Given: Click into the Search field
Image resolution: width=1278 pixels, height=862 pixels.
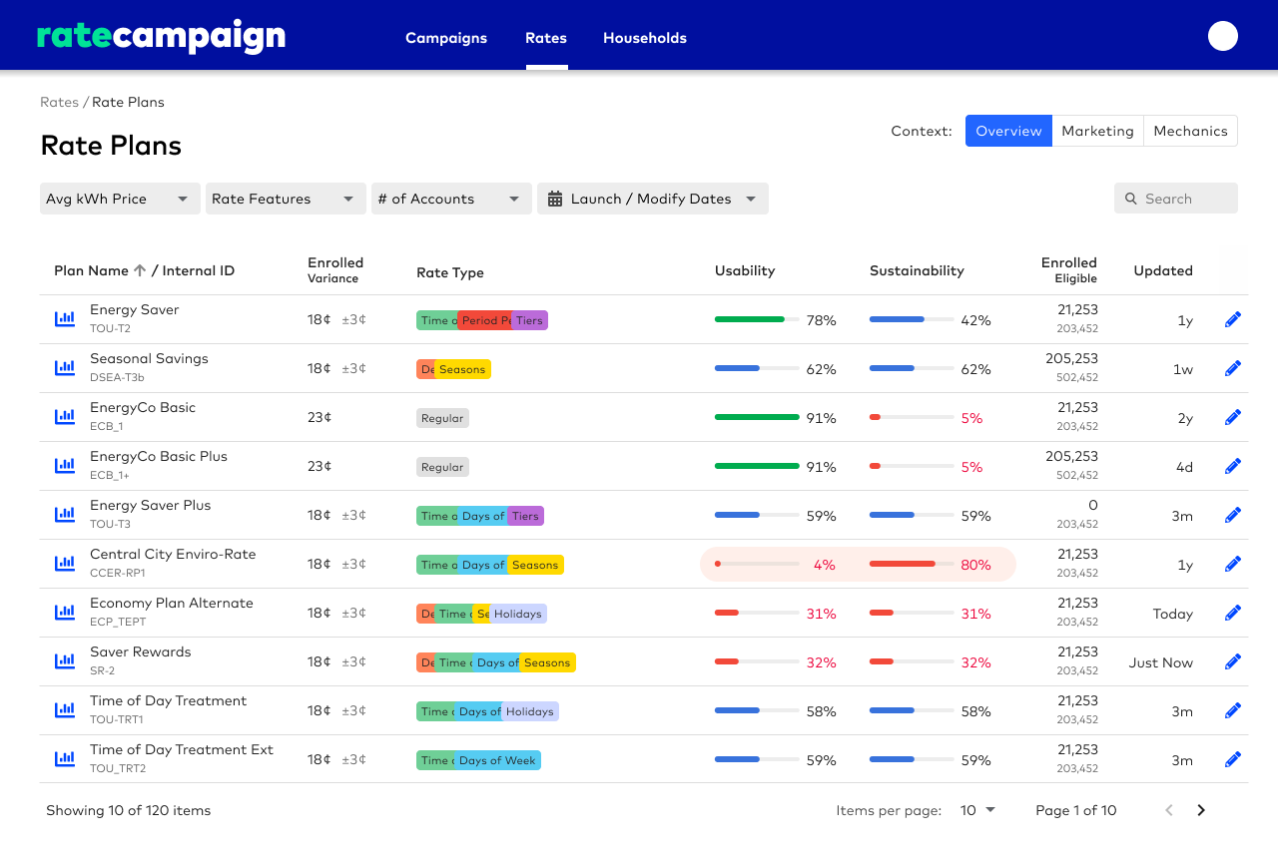Looking at the screenshot, I should coord(1176,199).
